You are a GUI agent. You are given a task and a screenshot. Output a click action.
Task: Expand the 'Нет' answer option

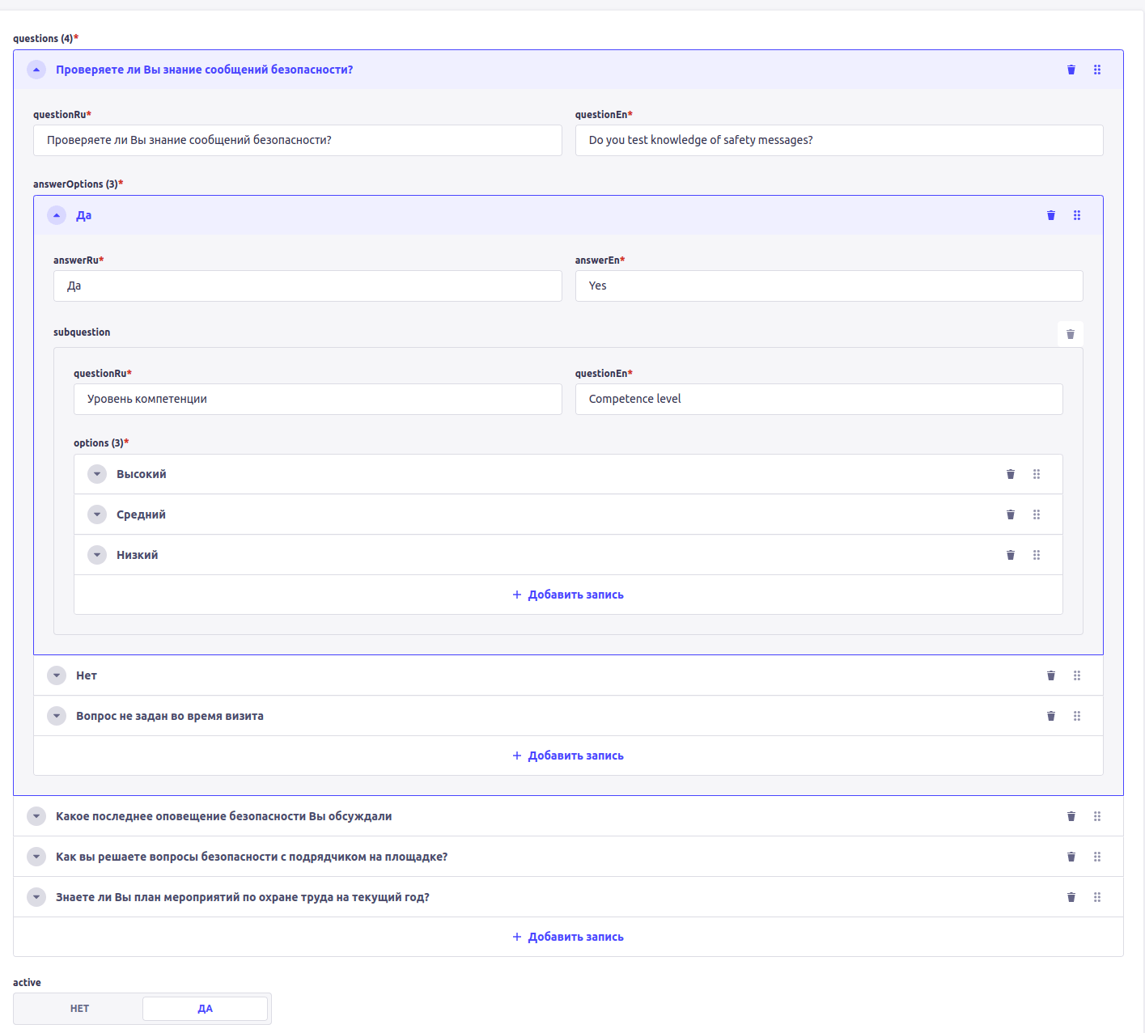(57, 675)
